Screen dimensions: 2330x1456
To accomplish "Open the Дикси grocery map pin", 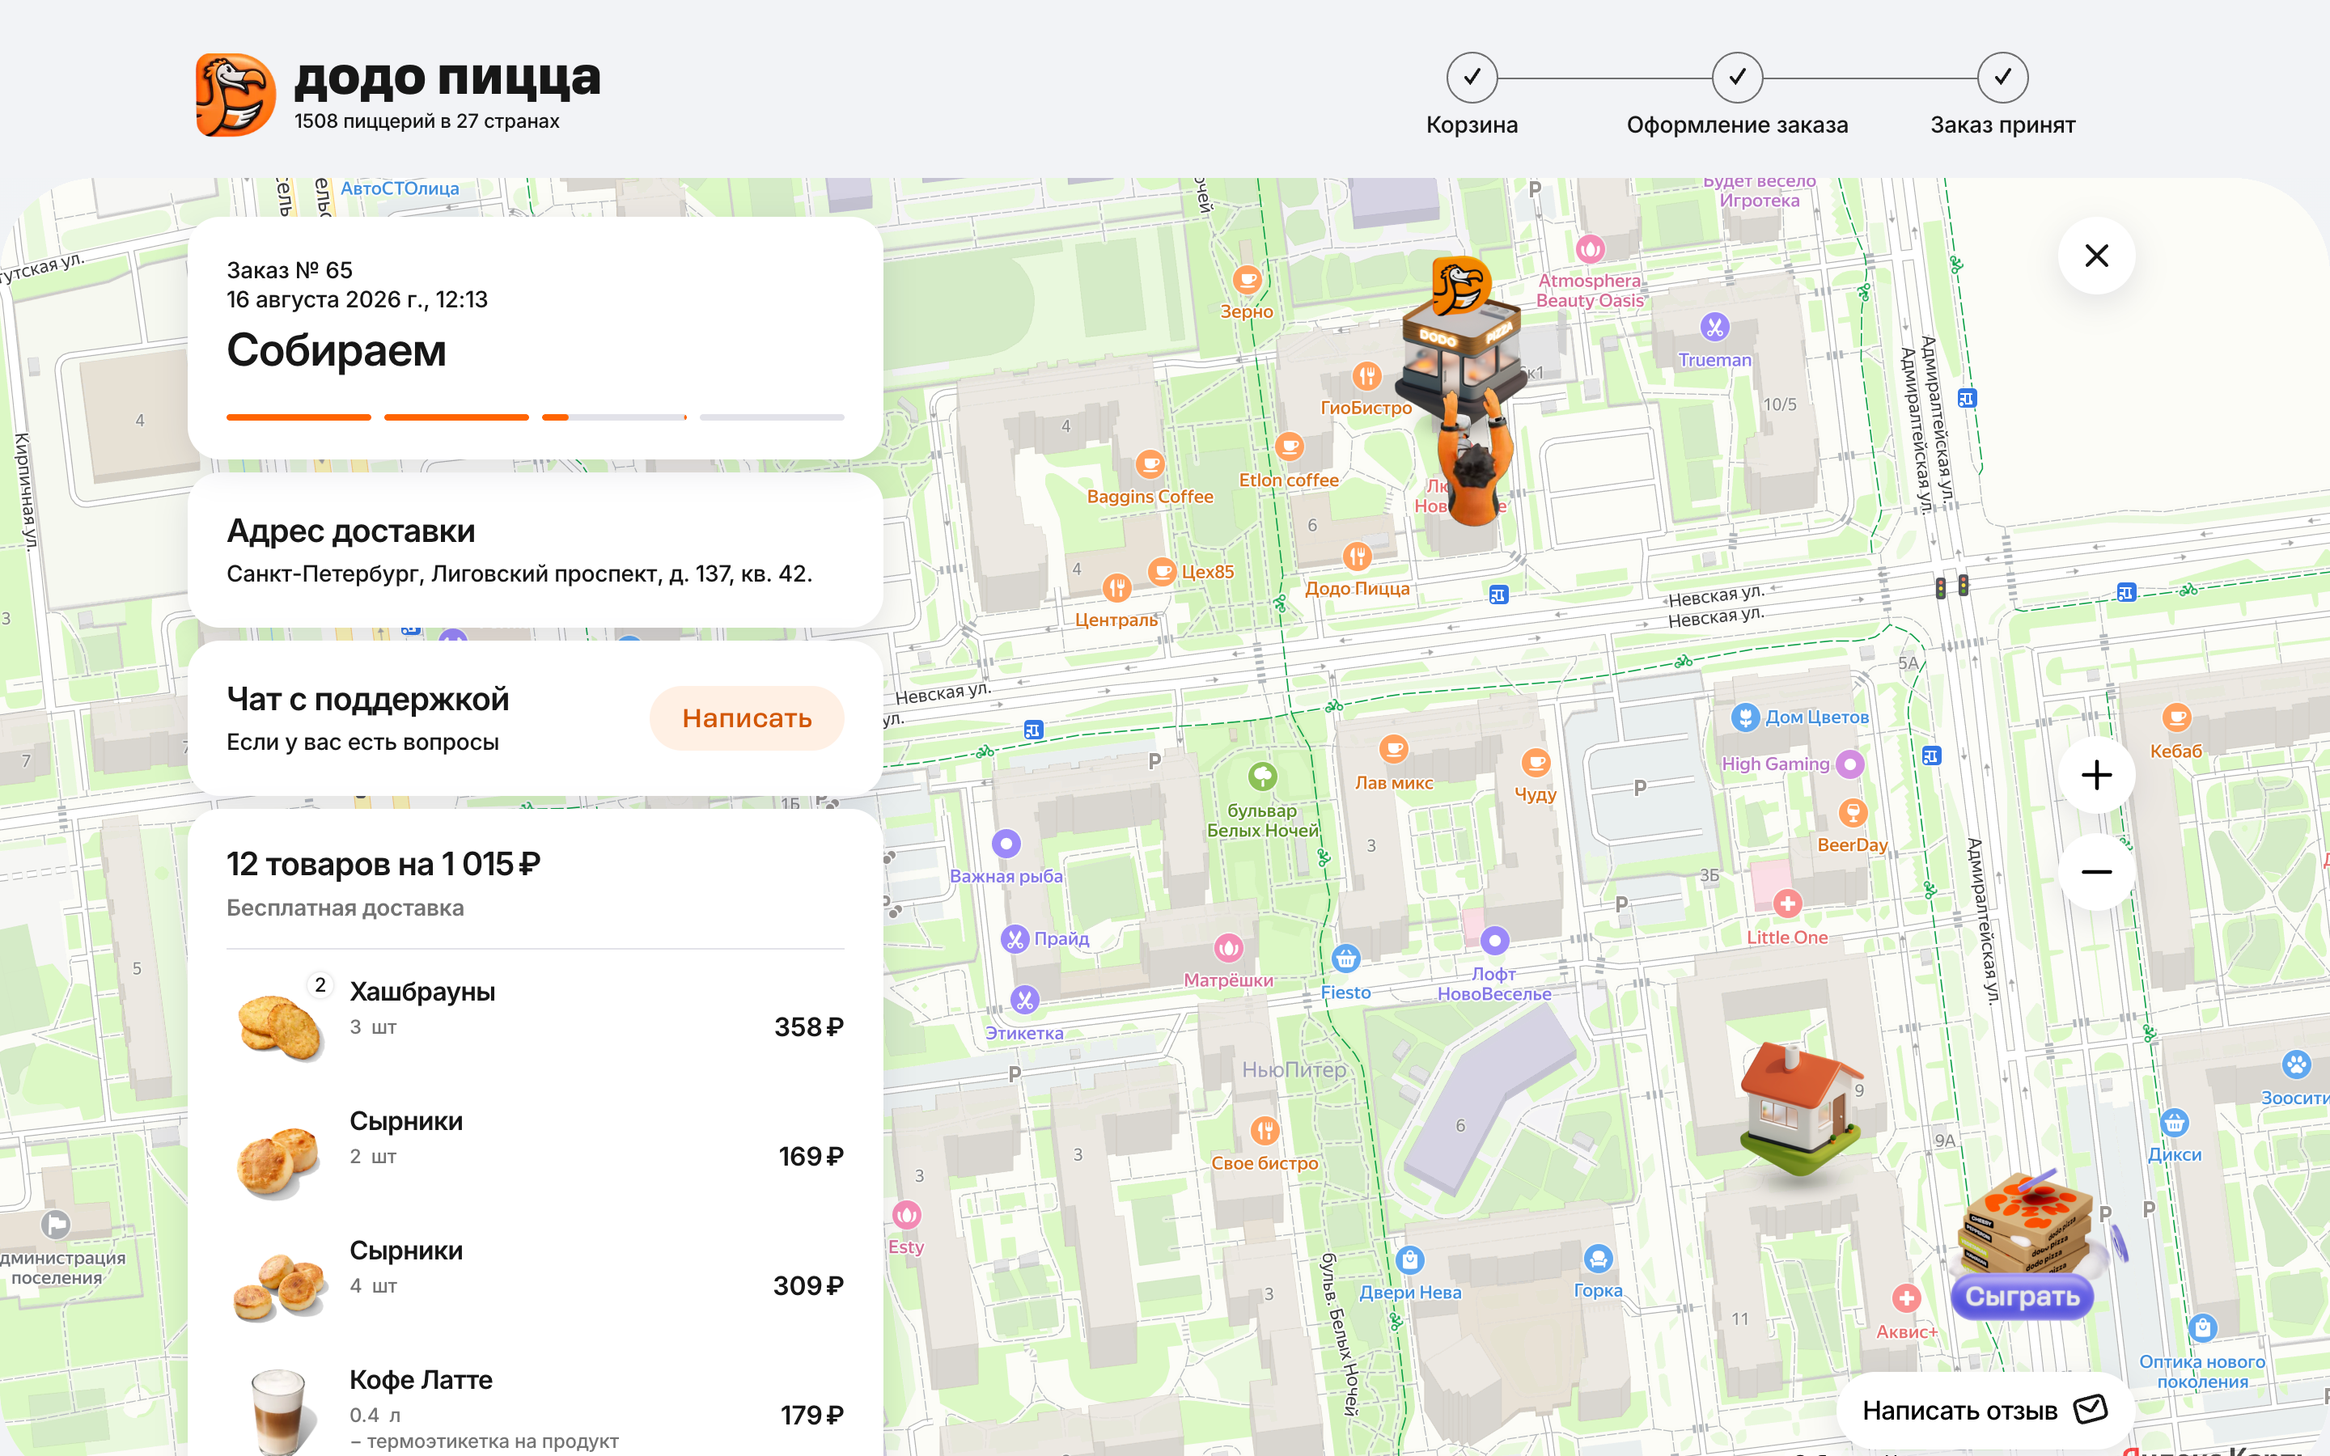I will pyautogui.click(x=2174, y=1123).
